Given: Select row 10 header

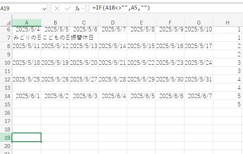Looking at the screenshot, I should point(6,63).
